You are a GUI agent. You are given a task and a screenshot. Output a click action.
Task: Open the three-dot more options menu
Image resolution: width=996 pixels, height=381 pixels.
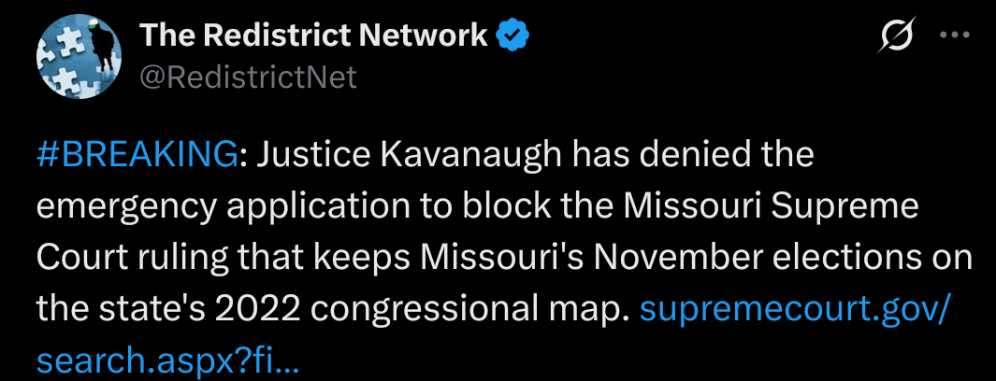click(956, 35)
